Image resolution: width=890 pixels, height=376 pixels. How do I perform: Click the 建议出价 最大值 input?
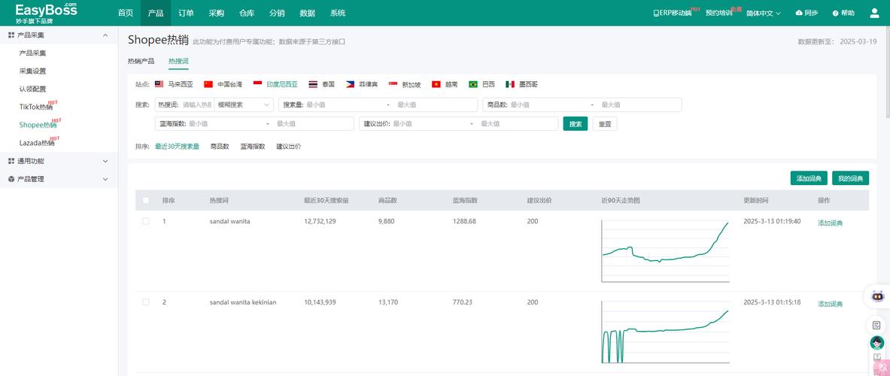[x=518, y=123]
